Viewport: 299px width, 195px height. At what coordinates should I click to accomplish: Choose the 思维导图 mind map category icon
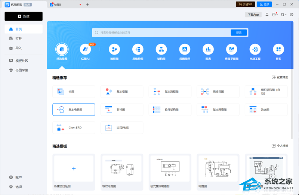138,49
